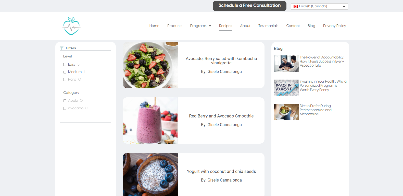The width and height of the screenshot is (403, 196).
Task: Select the Apple category checkbox
Action: (x=65, y=101)
